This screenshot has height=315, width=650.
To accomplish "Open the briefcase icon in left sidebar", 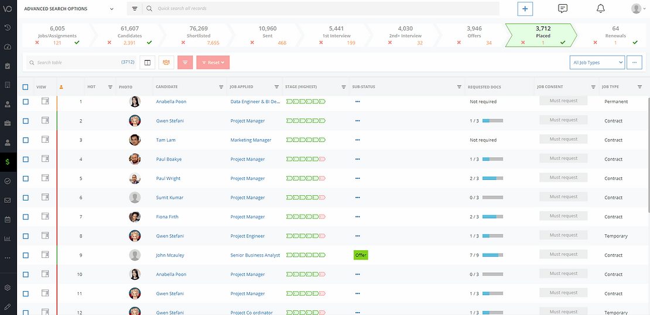I will click(x=8, y=123).
